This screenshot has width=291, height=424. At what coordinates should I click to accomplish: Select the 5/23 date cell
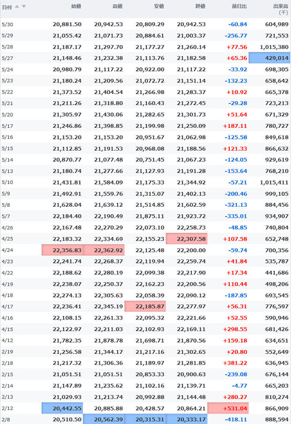(7, 81)
